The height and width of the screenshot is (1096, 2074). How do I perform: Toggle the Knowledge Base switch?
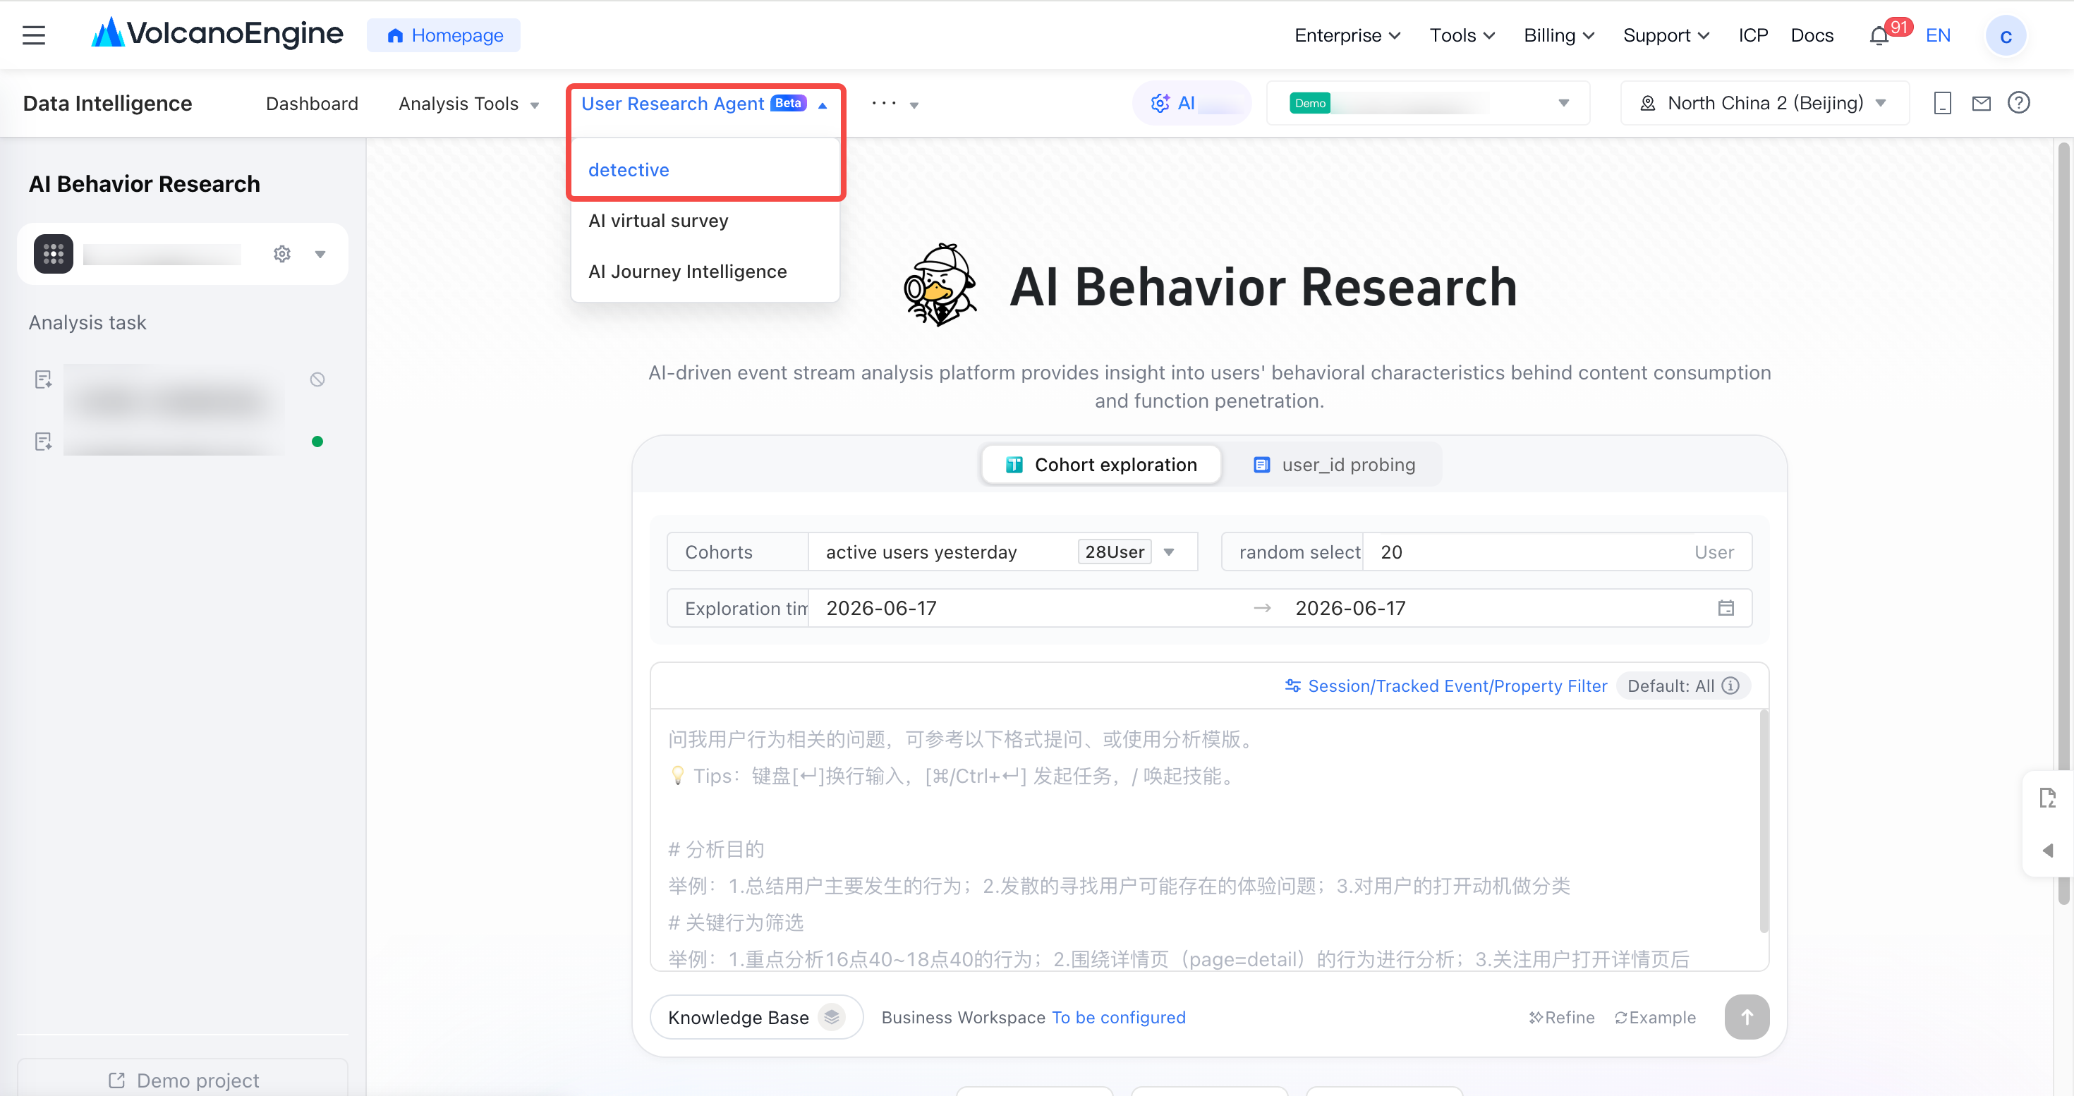point(832,1017)
